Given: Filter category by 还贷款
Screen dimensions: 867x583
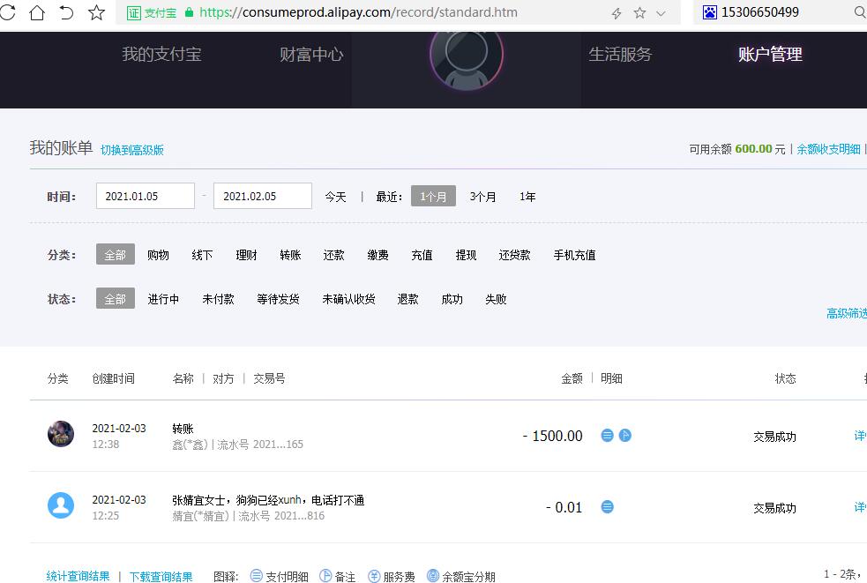Looking at the screenshot, I should pyautogui.click(x=515, y=255).
